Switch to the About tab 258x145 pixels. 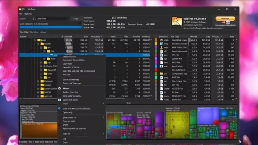pyautogui.click(x=43, y=32)
